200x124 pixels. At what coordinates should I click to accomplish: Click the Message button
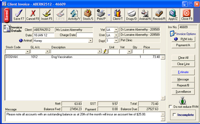coord(183,80)
